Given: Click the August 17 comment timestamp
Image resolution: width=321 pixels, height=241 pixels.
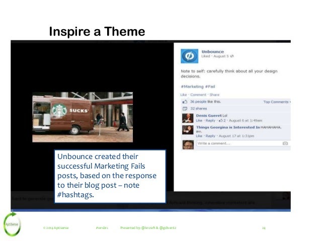Looking at the screenshot, I should 236,136.
